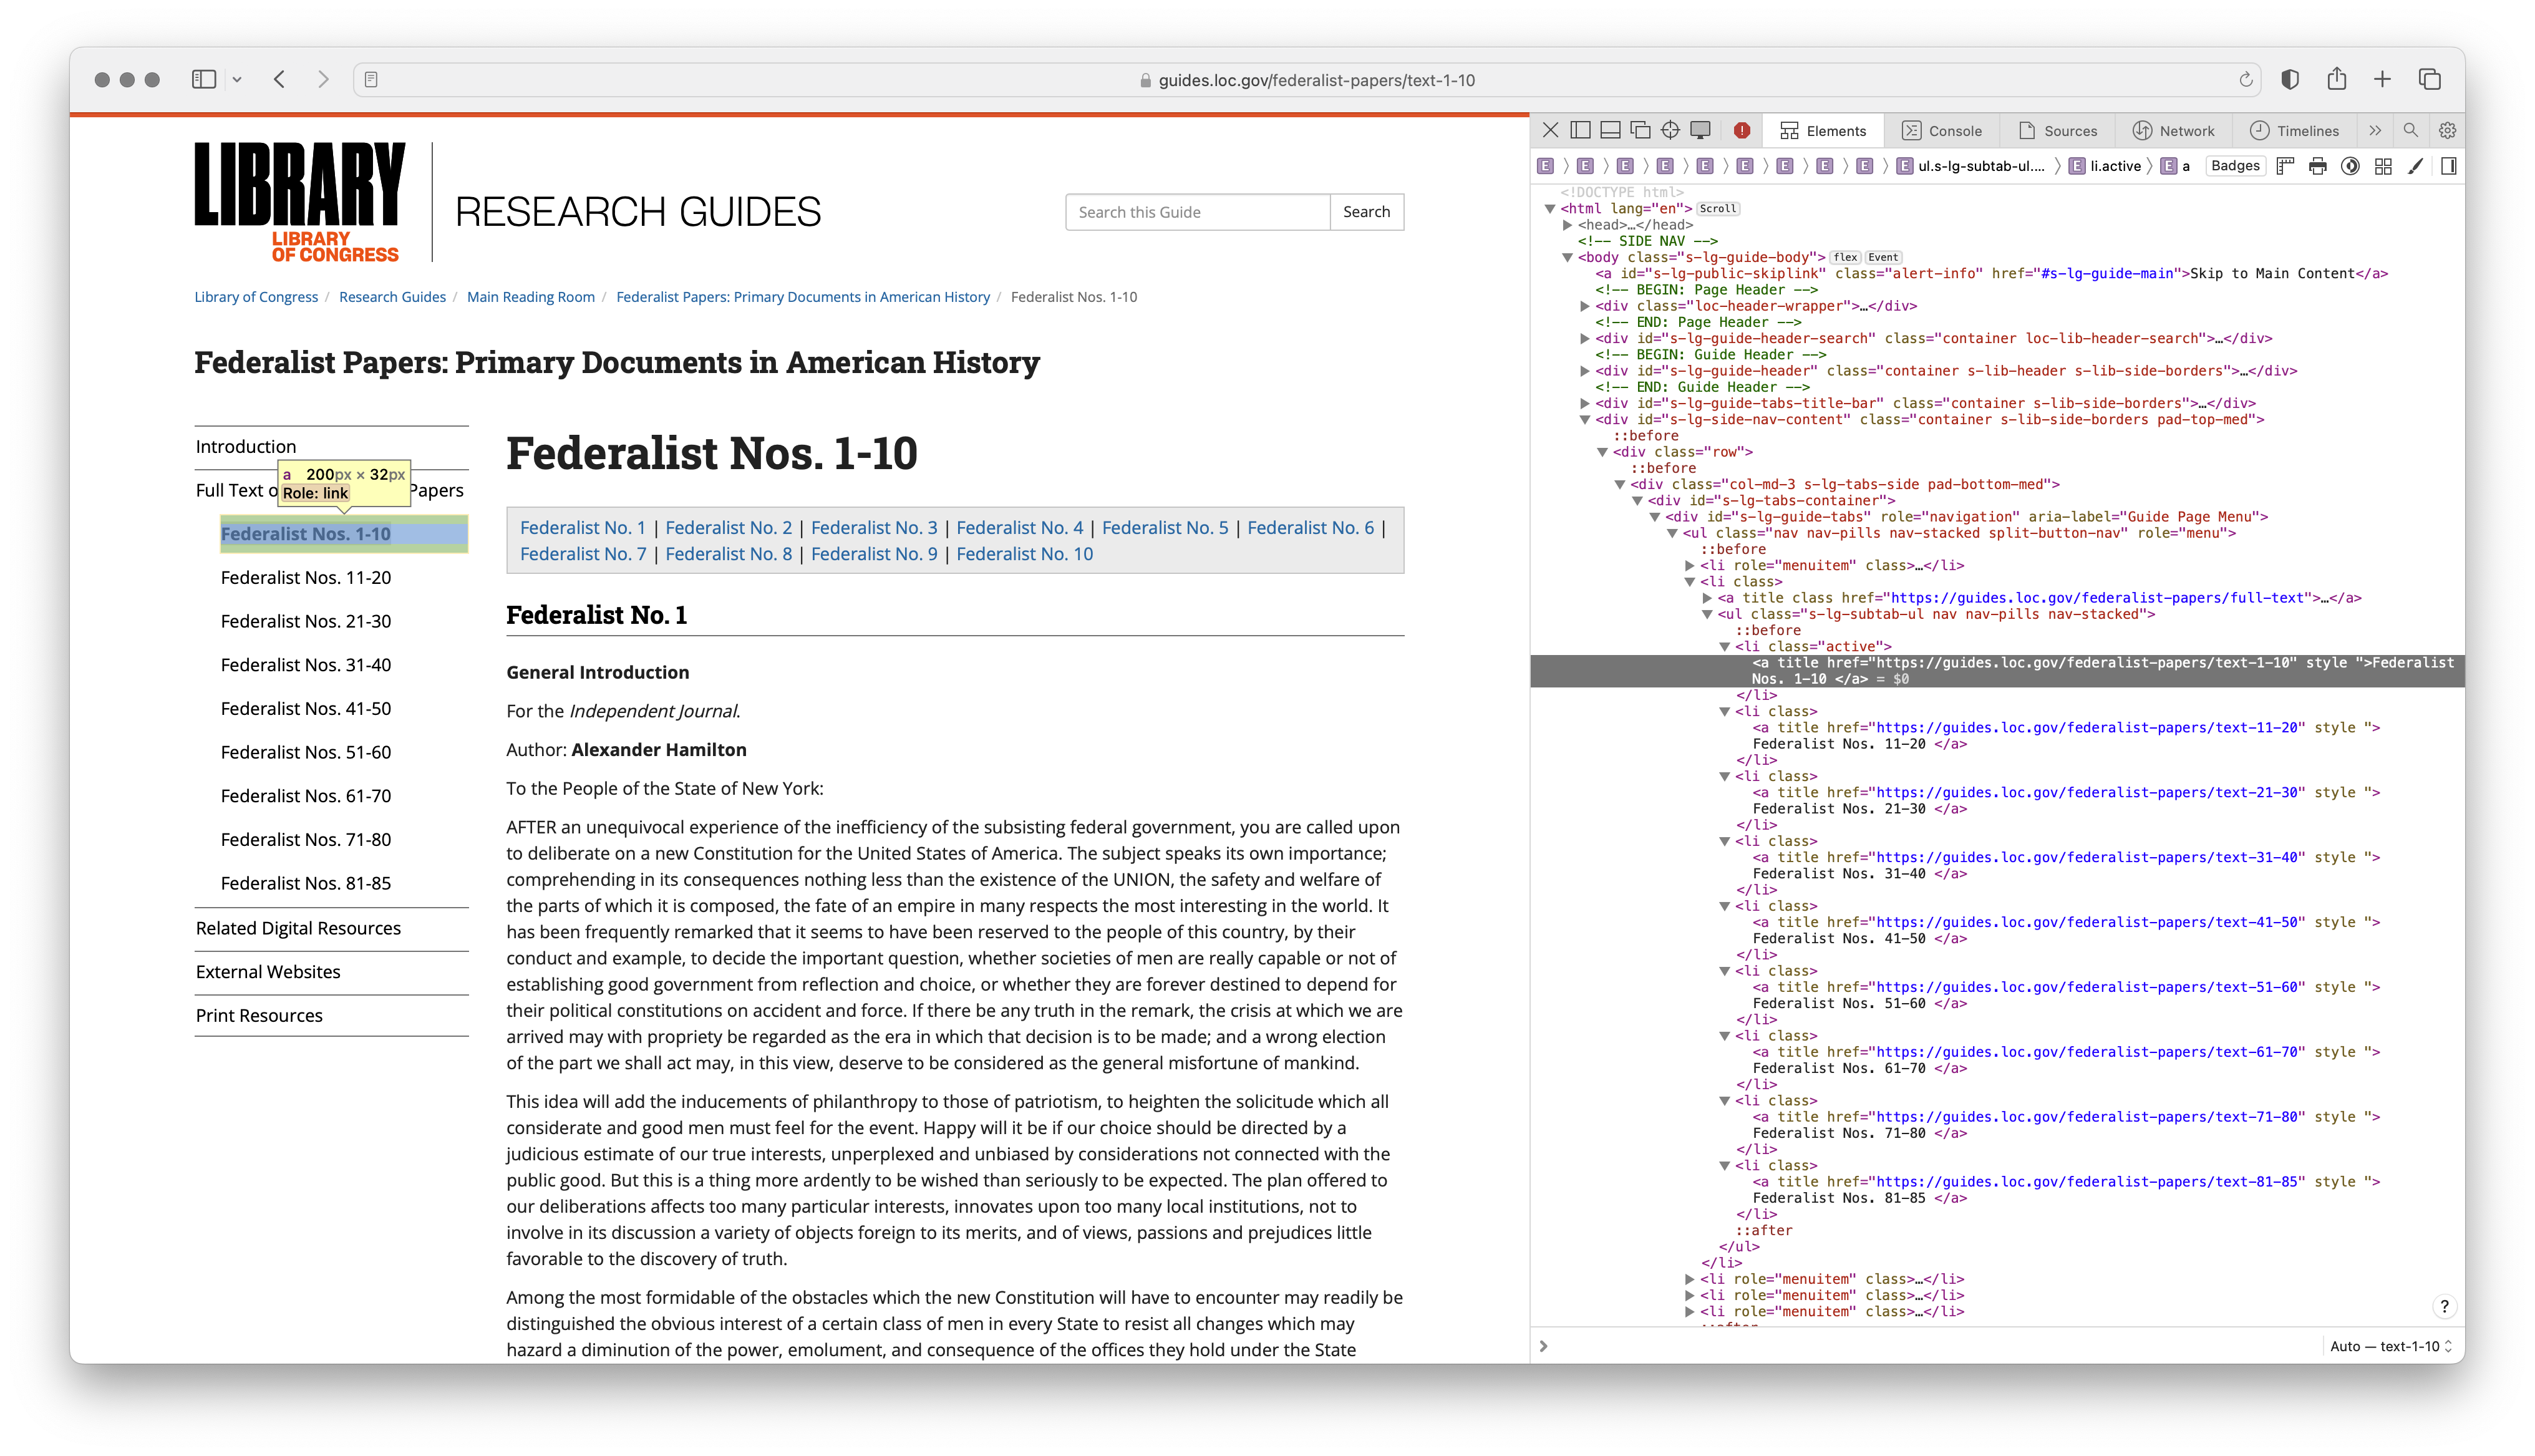Open issues list via red error badge

tap(1743, 130)
